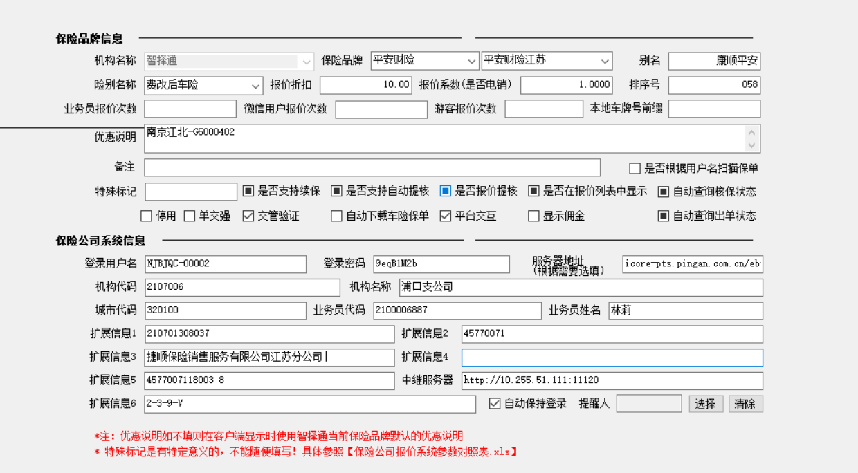Toggle 是否在报价列表中显示 checkbox

point(533,191)
